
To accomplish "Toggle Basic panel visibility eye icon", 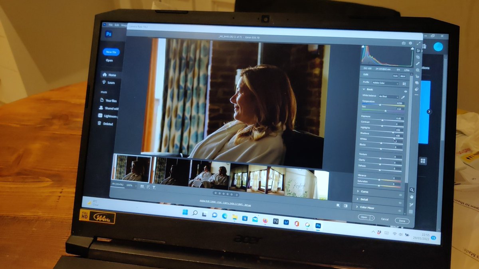I will point(406,91).
